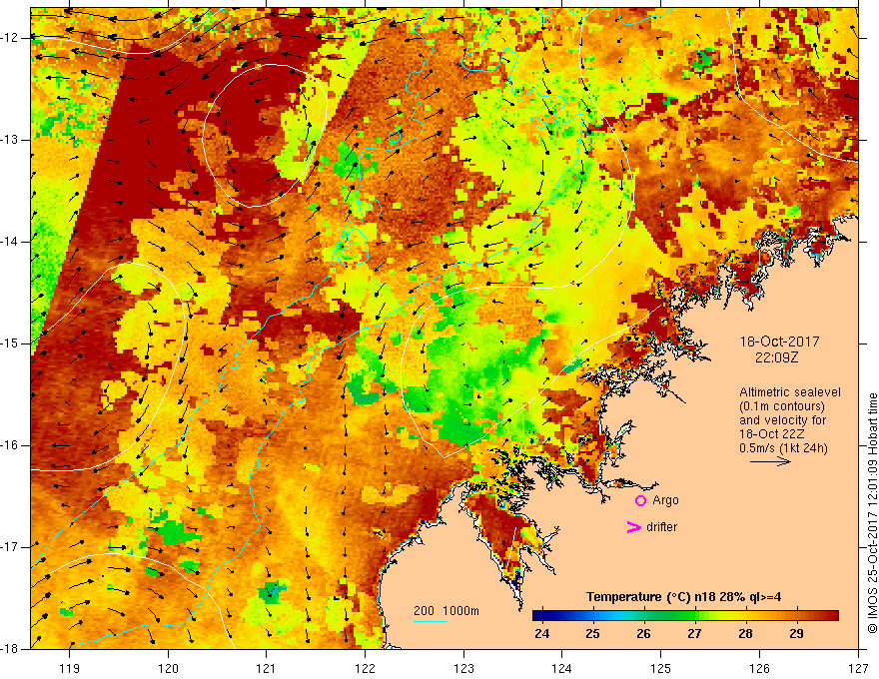879x679 pixels.
Task: Click the 'and velocity for' caption line
Action: tap(782, 420)
